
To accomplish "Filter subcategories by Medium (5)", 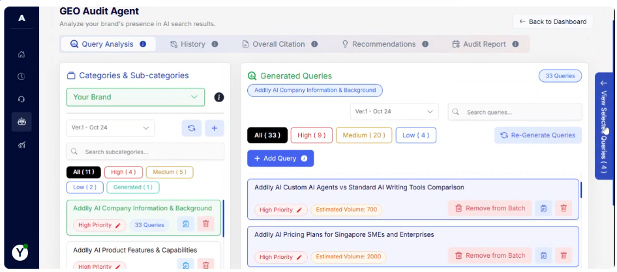I will pyautogui.click(x=169, y=172).
